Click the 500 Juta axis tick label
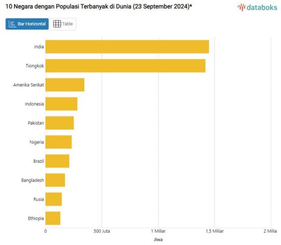 coord(102,231)
